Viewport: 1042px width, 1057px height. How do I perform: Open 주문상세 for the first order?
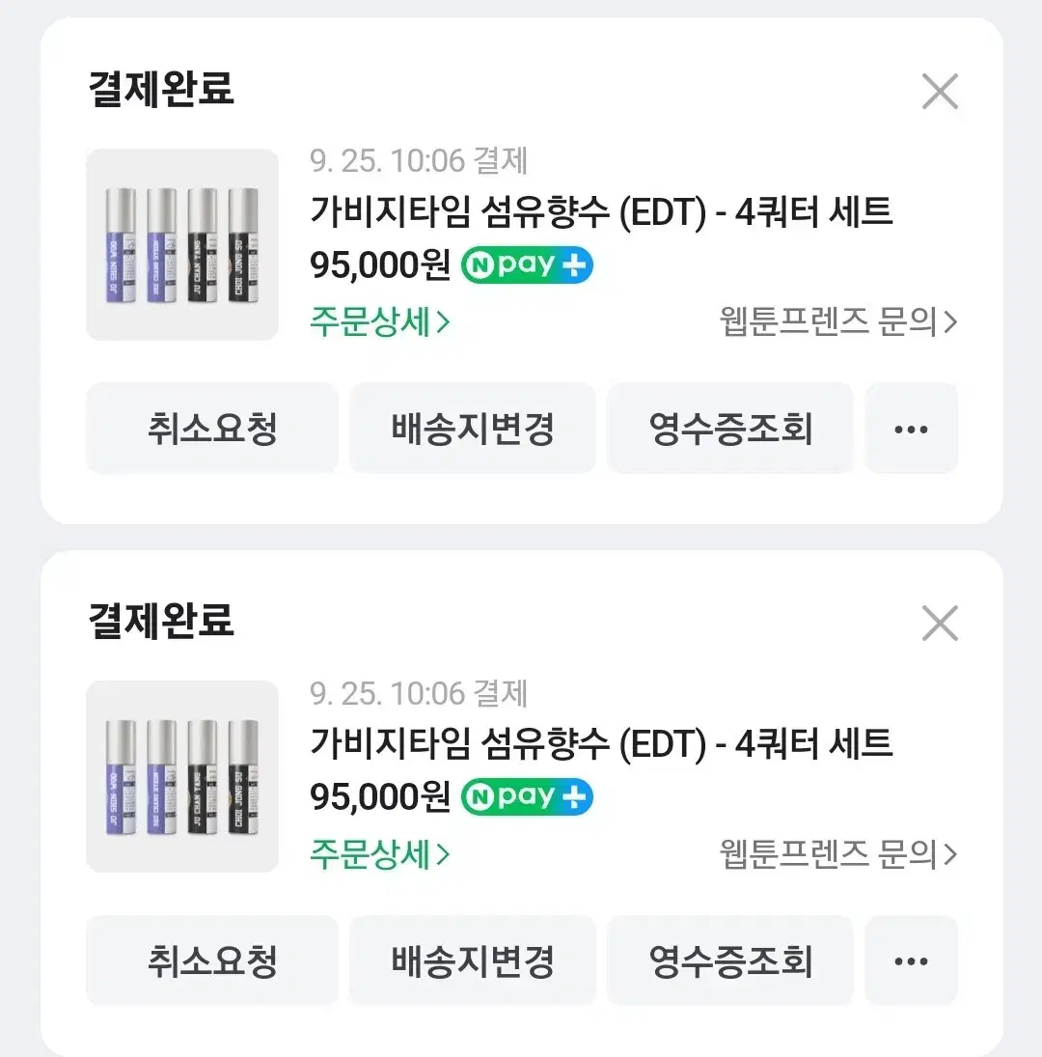379,321
